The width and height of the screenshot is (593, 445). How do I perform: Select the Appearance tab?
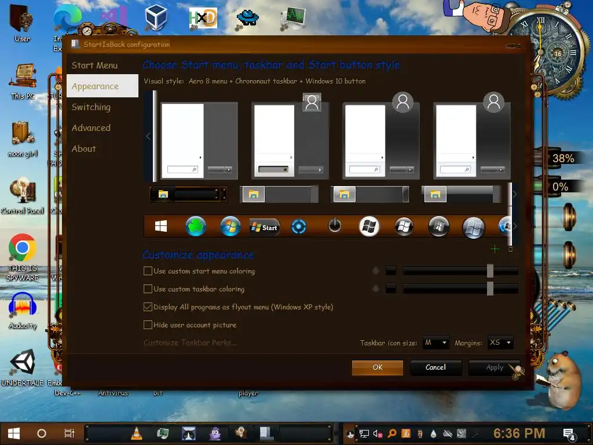click(x=103, y=86)
